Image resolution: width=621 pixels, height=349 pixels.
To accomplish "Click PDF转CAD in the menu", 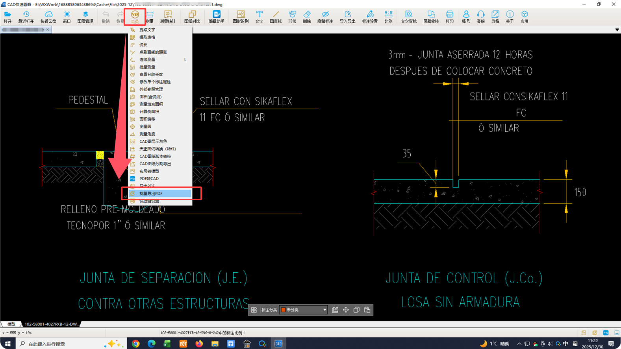I will pyautogui.click(x=149, y=179).
